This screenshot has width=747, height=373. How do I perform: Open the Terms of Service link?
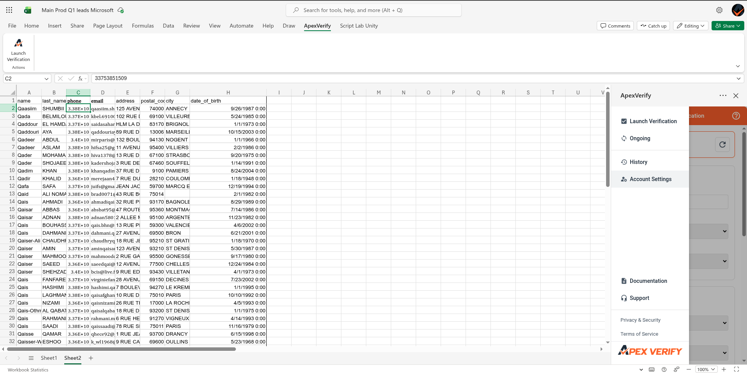tap(639, 334)
